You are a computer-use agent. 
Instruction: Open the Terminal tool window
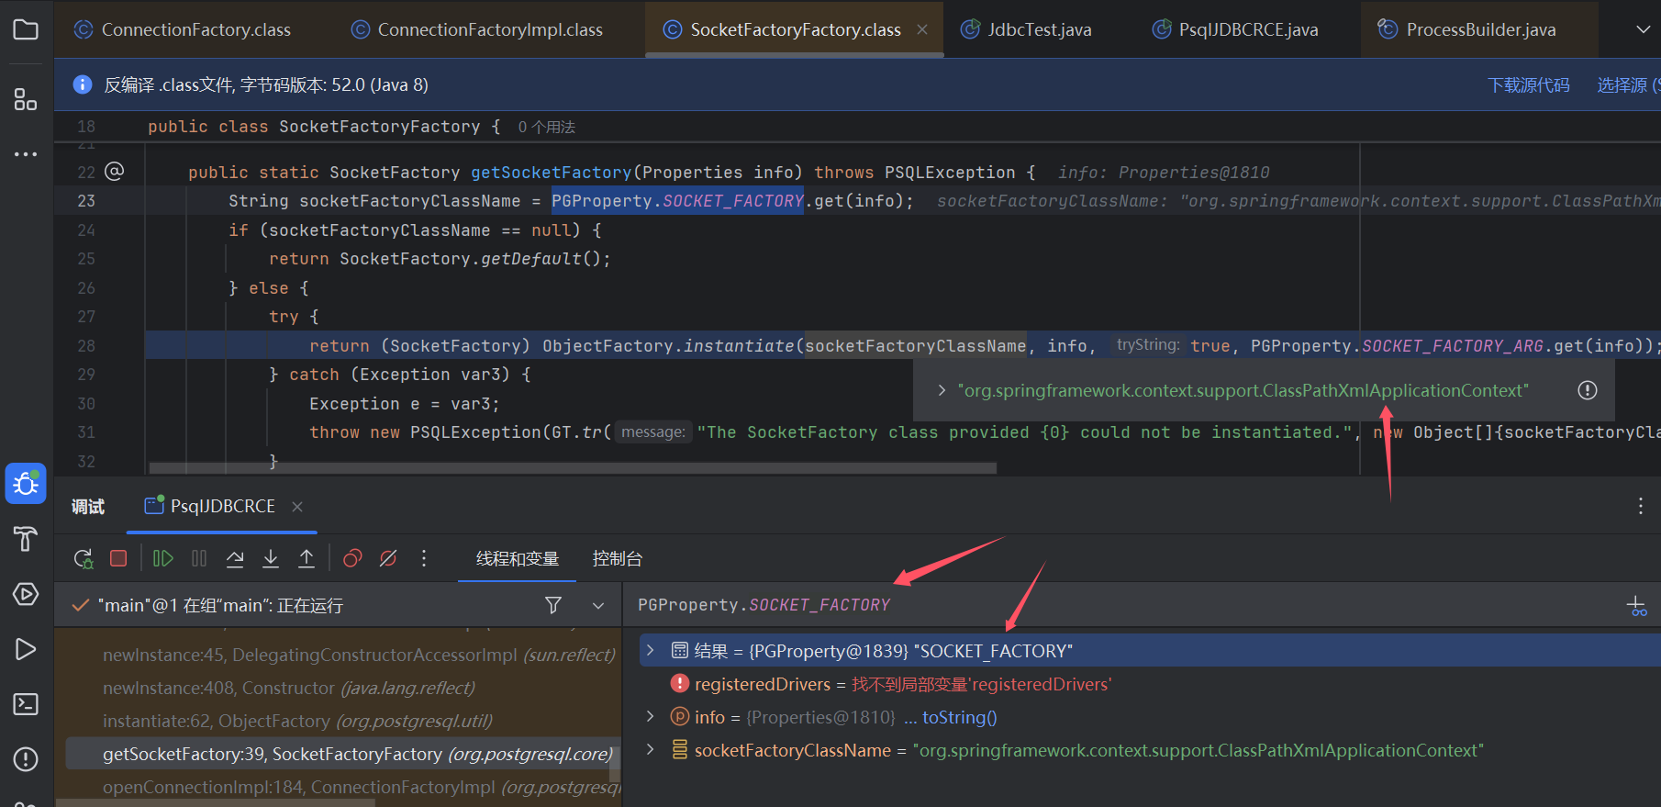tap(26, 704)
